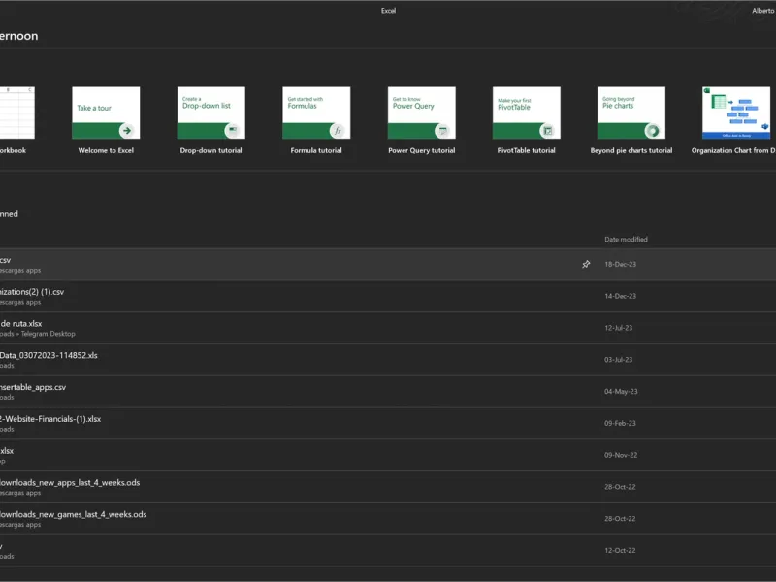This screenshot has height=582, width=776.
Task: Click the 09-Feb-23 date cell
Action: click(620, 423)
